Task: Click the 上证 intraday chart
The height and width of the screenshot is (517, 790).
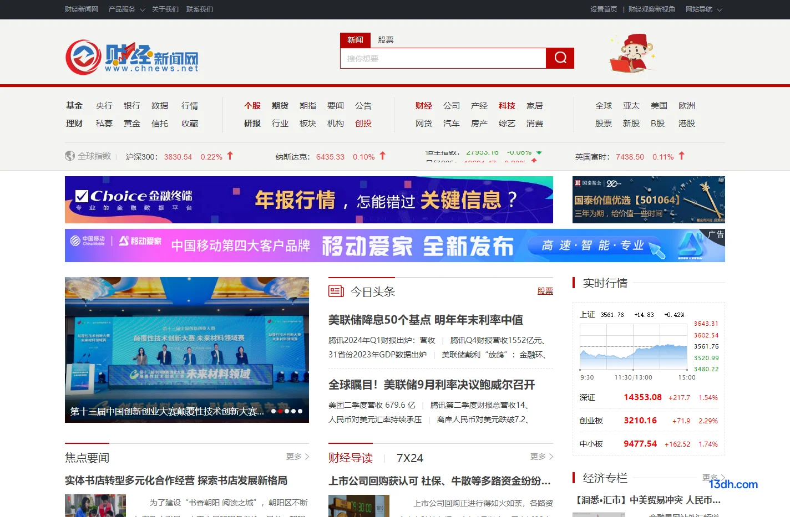Action: pos(634,347)
